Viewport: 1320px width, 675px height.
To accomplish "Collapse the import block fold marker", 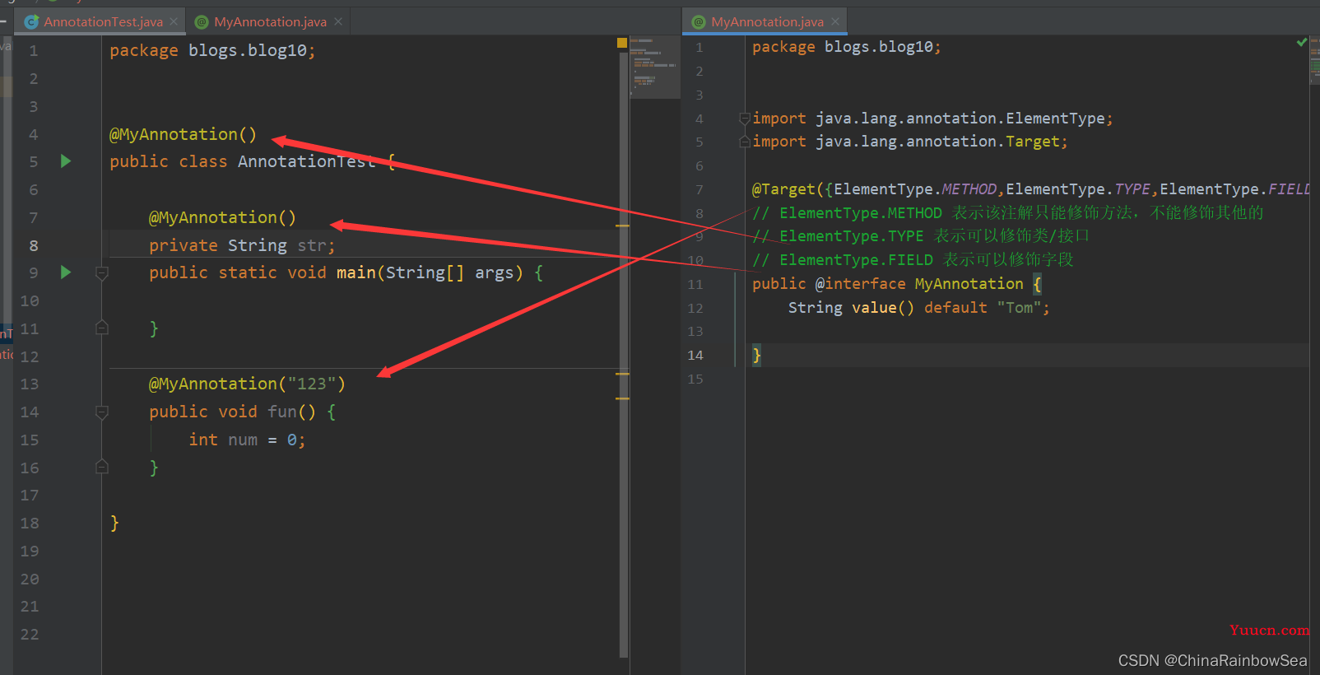I will pos(744,118).
